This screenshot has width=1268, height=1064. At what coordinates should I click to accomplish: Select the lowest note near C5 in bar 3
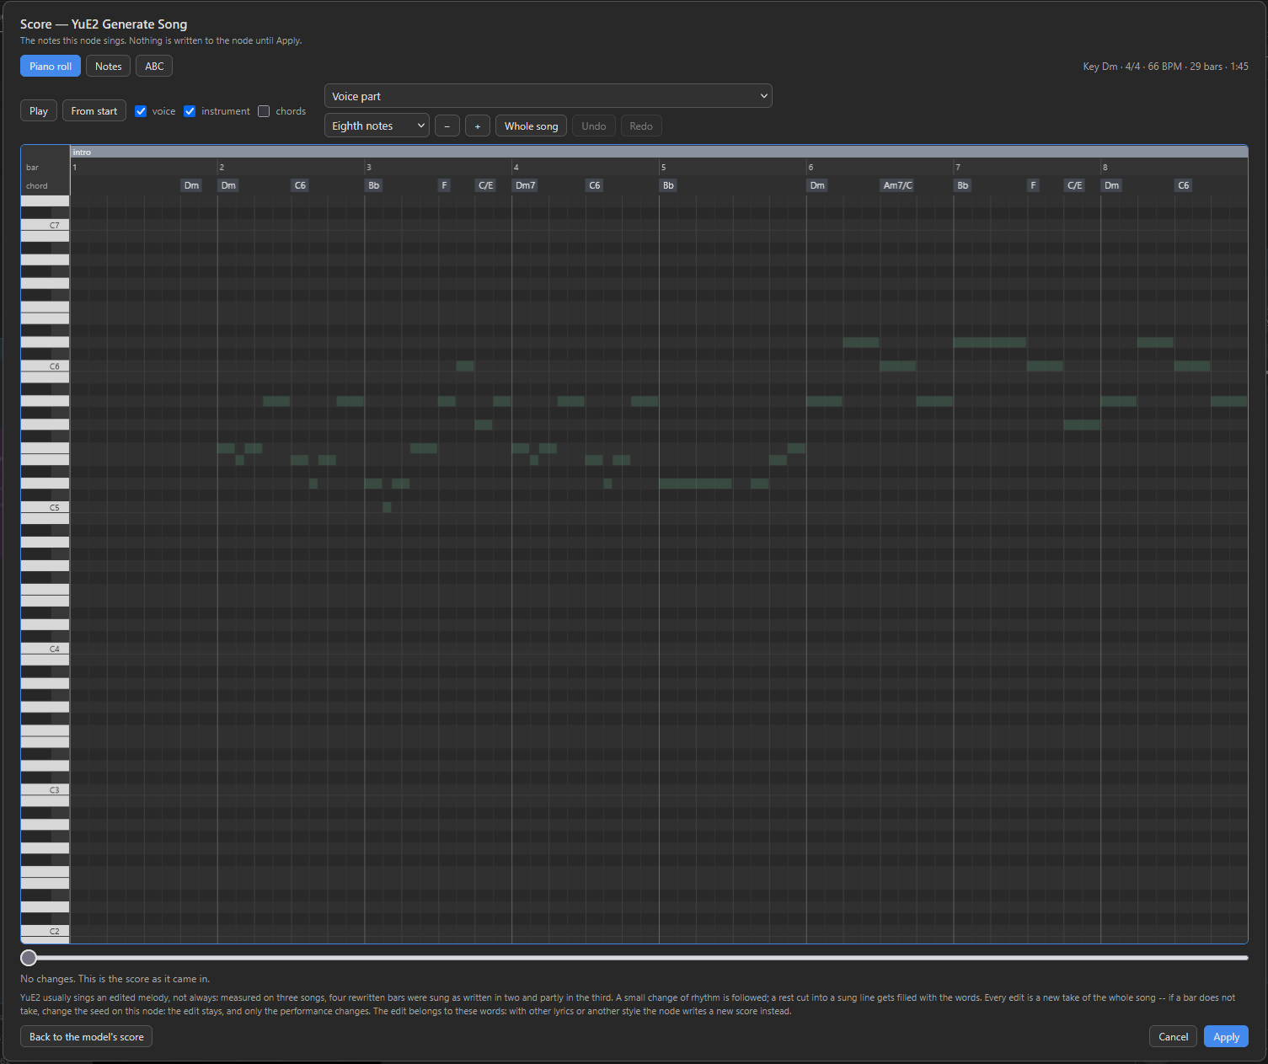[x=387, y=507]
